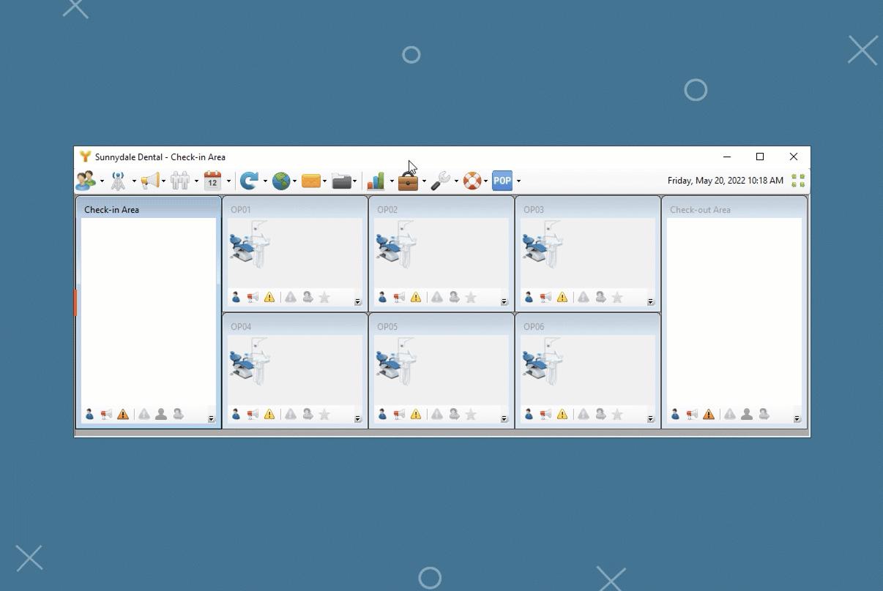Expand the dropdown arrow beside POP button
Image resolution: width=883 pixels, height=591 pixels.
pos(518,181)
